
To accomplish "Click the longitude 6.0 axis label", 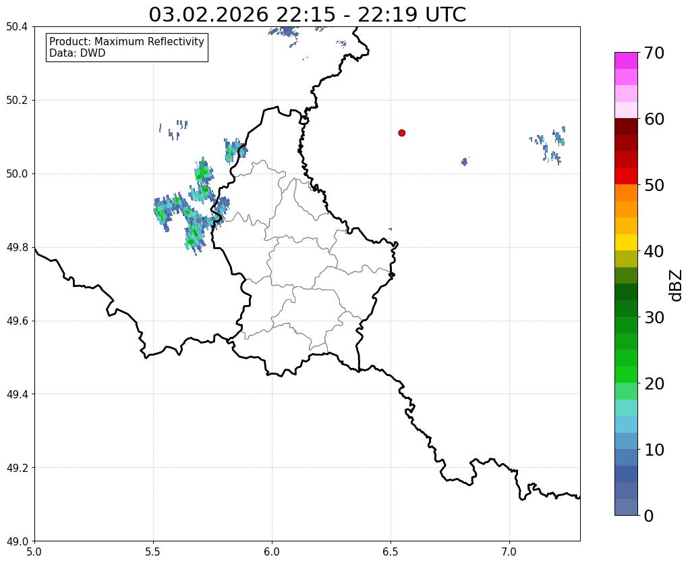I will tap(272, 552).
